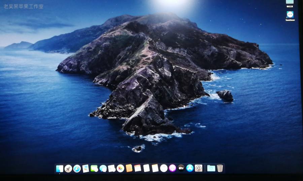Open Reminders icon in the Dock
The height and width of the screenshot is (181, 303).
(146, 168)
